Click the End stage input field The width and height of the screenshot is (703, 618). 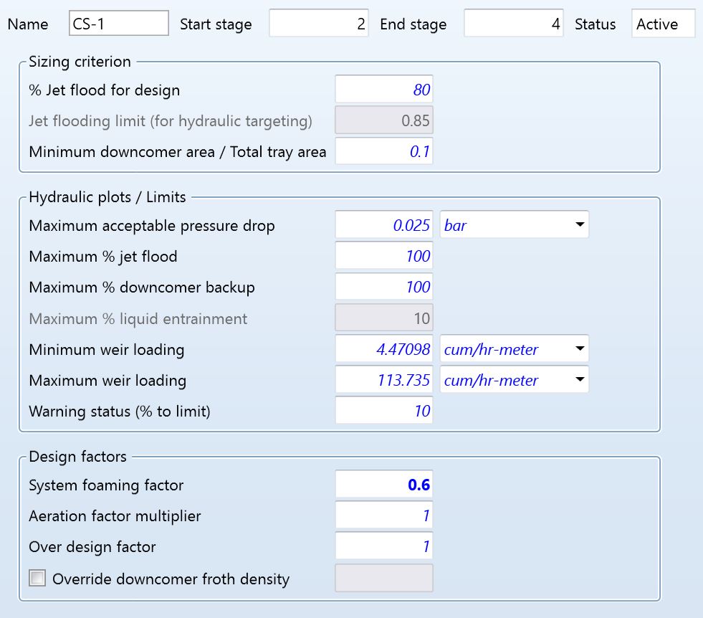click(x=513, y=24)
